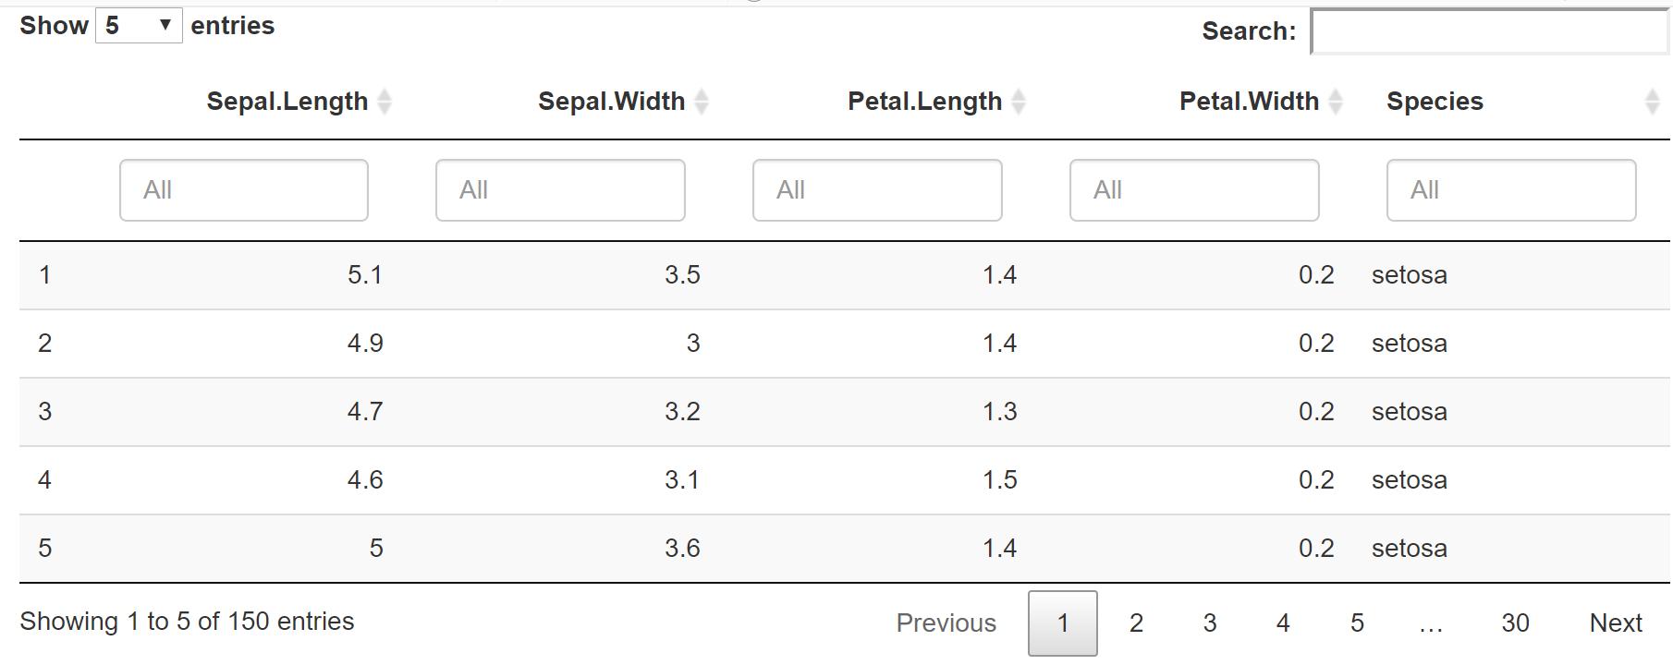
Task: Focus the Petal.Width filter field
Action: click(1194, 190)
